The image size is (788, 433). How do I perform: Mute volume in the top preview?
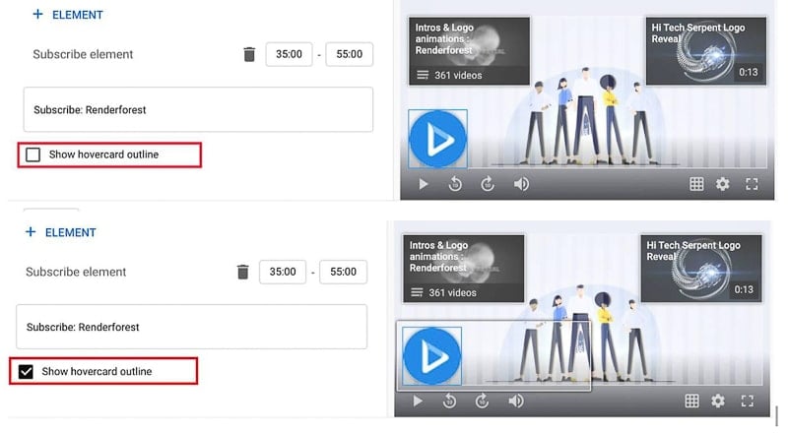[x=521, y=184]
